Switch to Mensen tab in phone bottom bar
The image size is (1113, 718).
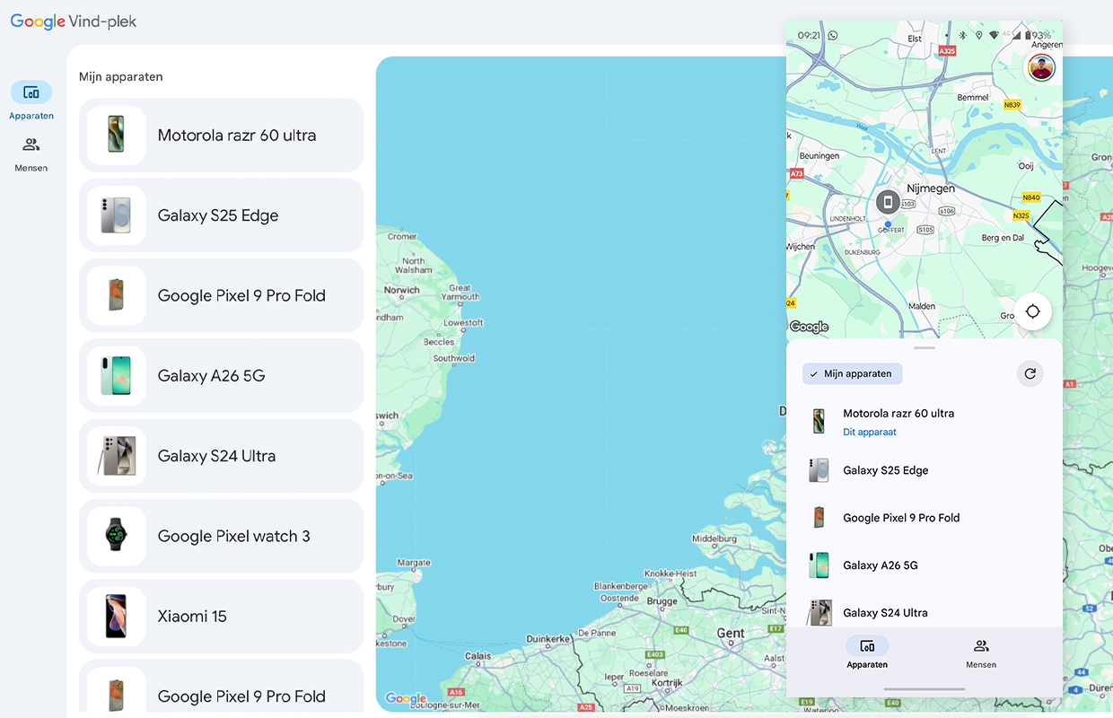(x=981, y=653)
